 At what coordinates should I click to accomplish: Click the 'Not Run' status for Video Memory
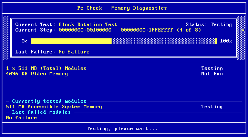[x=212, y=74]
